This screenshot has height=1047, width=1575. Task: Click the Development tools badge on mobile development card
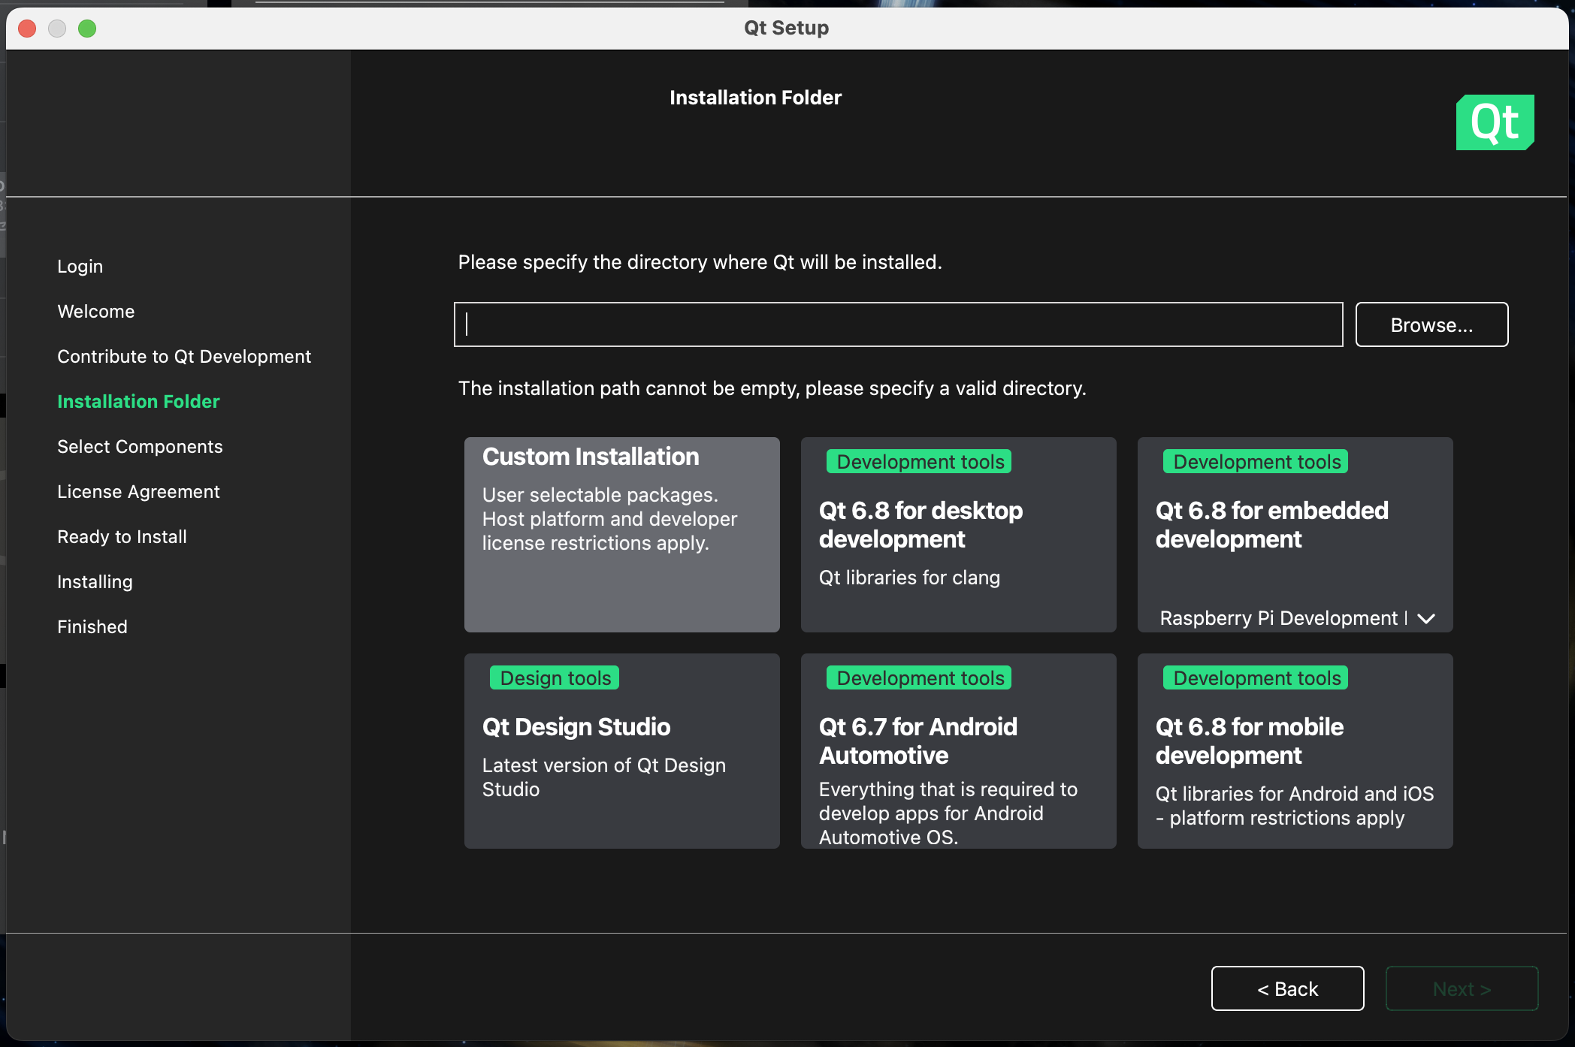click(x=1255, y=677)
